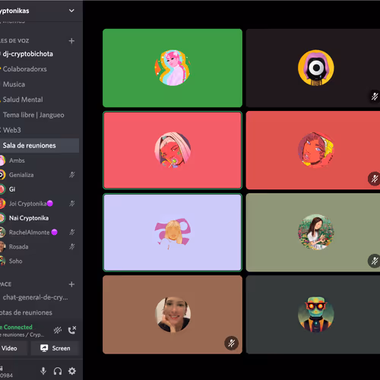Collapse the lower text category header
The image size is (380, 380).
pyautogui.click(x=5, y=284)
